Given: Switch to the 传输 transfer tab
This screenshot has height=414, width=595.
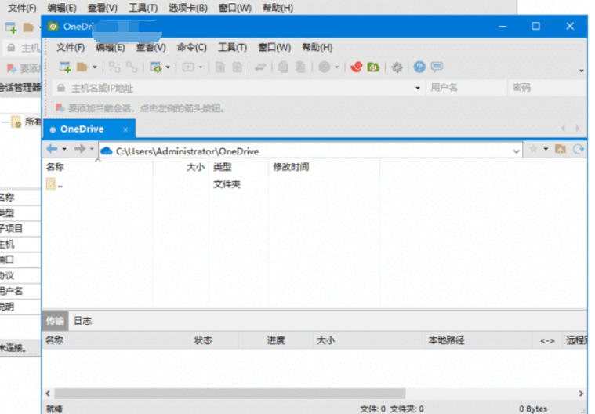Looking at the screenshot, I should tap(55, 321).
